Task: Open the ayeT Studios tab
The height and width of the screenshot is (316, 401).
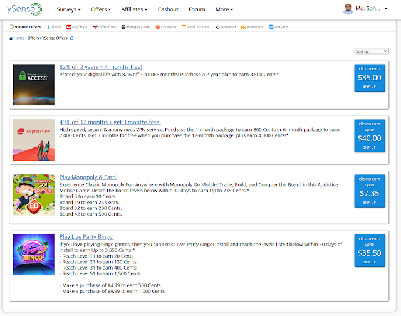Action: 195,27
